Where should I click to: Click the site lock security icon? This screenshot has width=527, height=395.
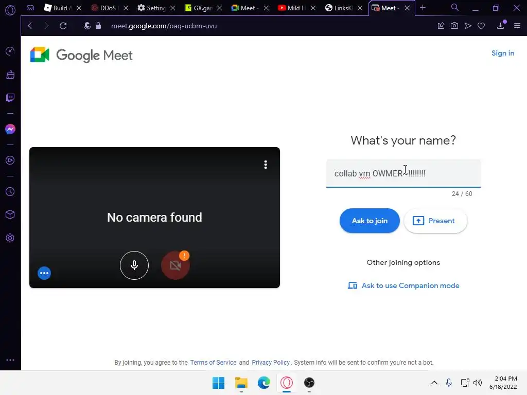point(98,26)
